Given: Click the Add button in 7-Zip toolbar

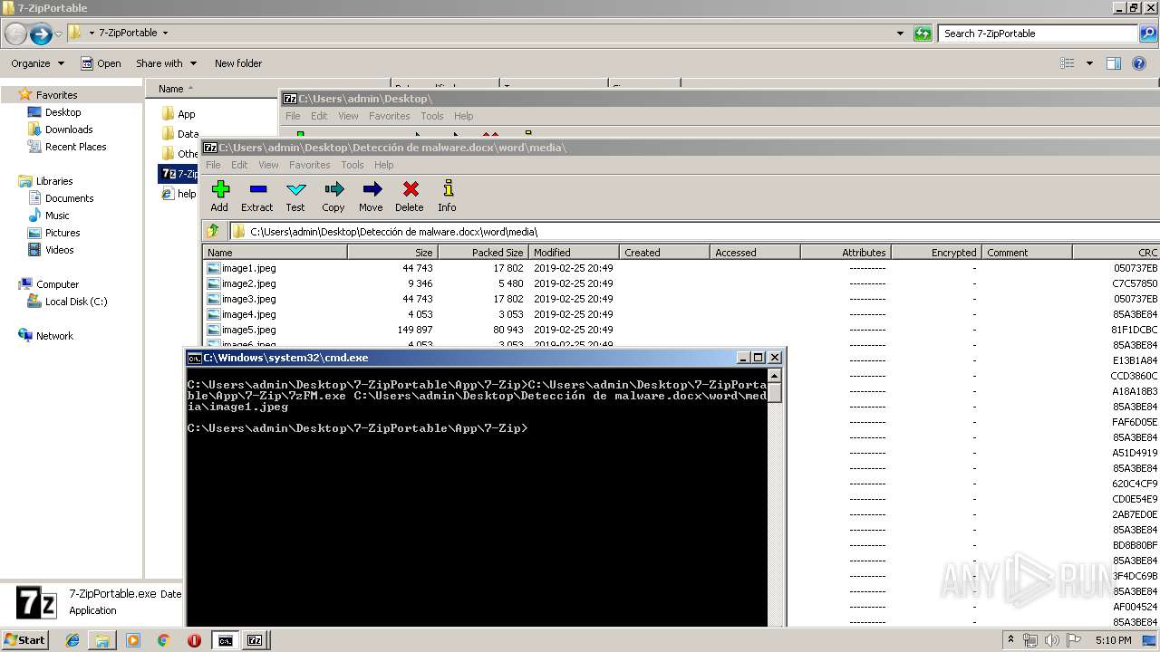Looking at the screenshot, I should (x=219, y=196).
